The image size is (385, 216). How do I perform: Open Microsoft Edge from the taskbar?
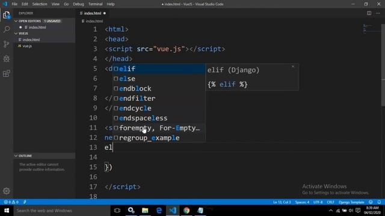(159, 211)
